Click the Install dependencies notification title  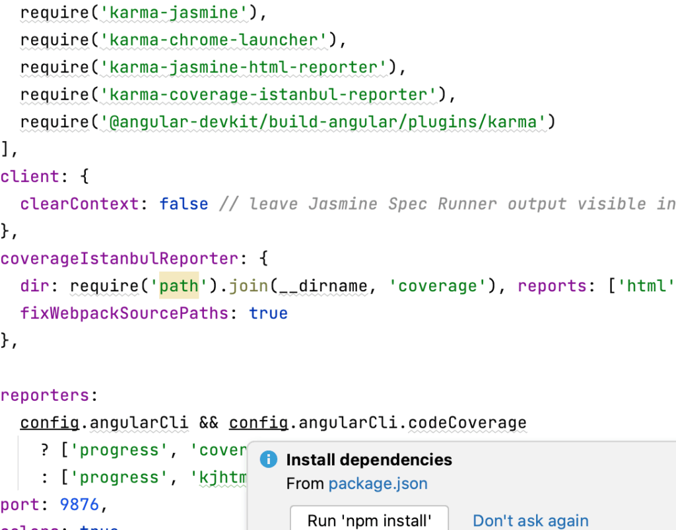click(x=369, y=459)
